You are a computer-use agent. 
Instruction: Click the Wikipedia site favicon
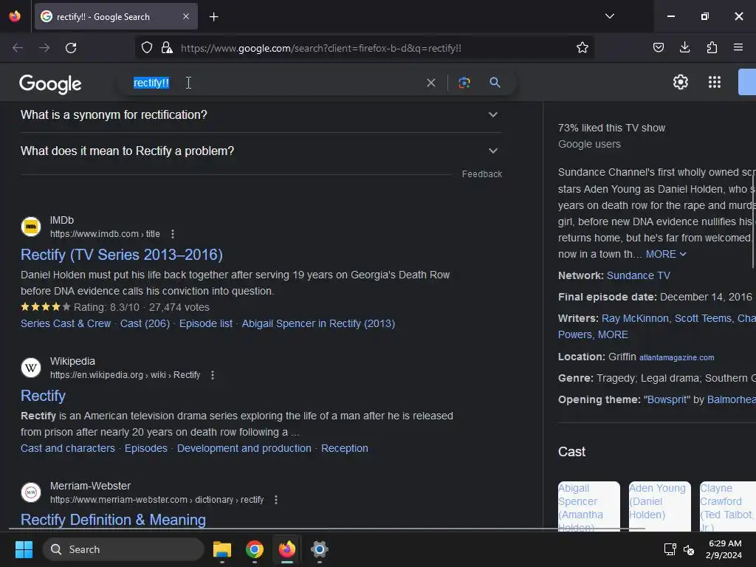tap(31, 368)
